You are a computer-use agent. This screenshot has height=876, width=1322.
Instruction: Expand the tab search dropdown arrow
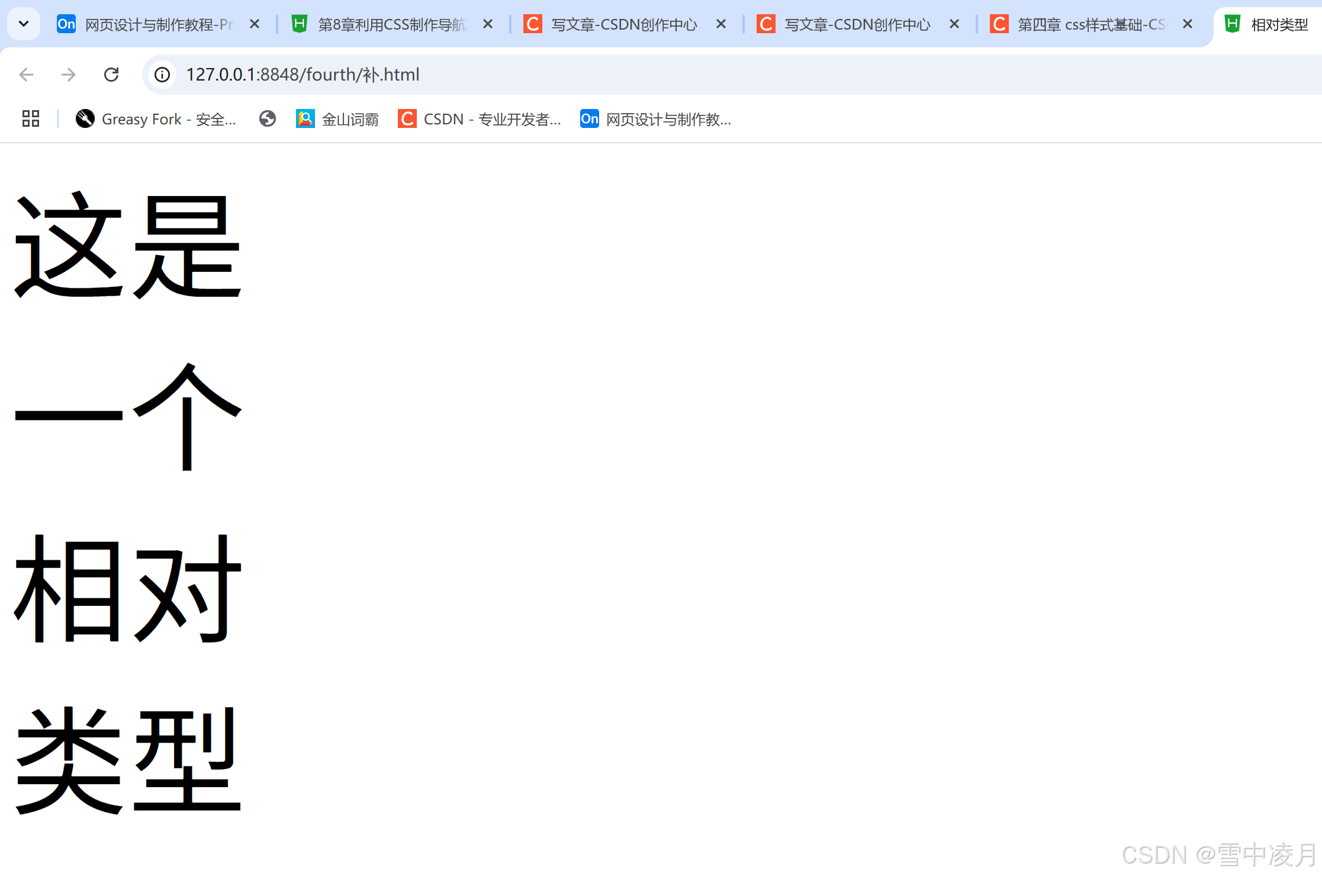pos(24,24)
